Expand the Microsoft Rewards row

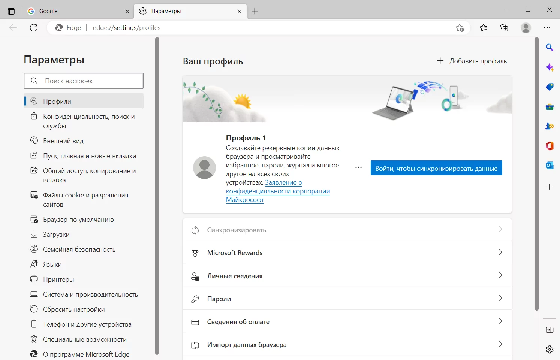(x=347, y=252)
